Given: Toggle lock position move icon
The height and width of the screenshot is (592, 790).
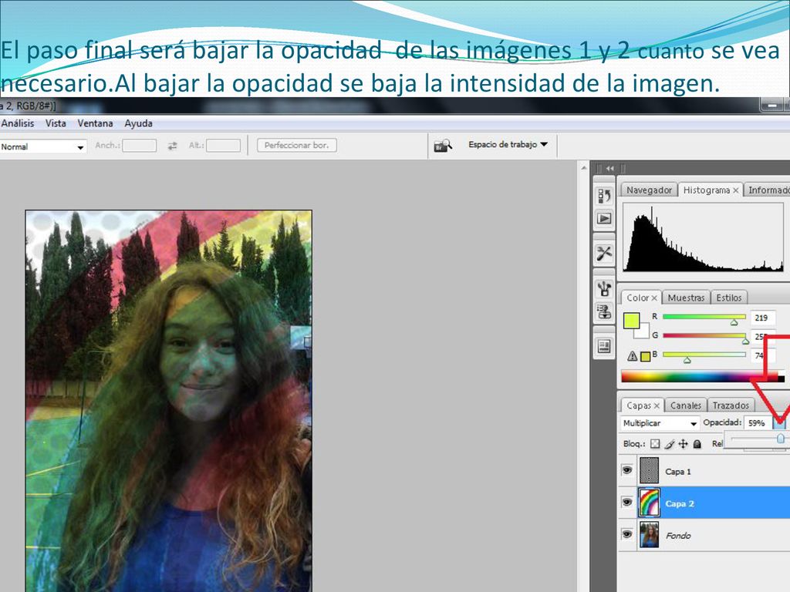Looking at the screenshot, I should 684,444.
